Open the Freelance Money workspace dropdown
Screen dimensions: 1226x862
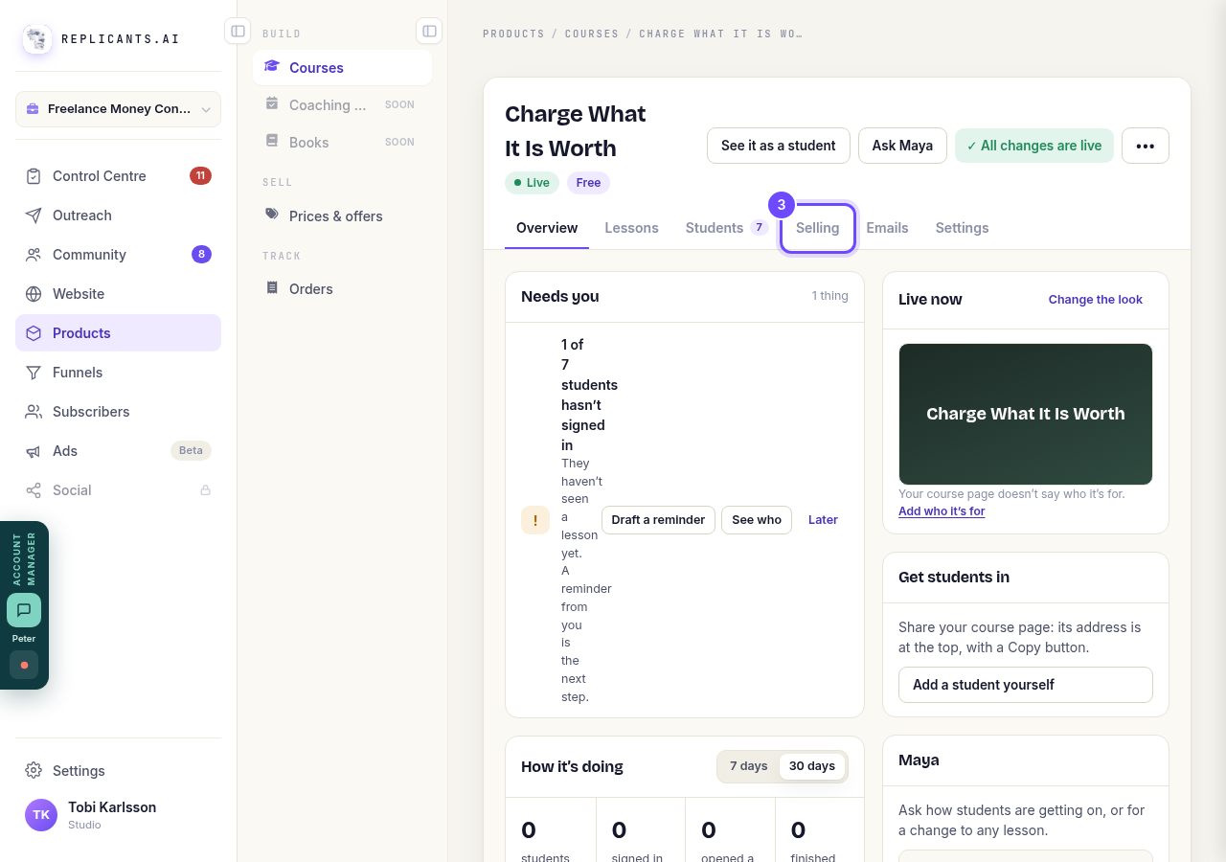118,109
